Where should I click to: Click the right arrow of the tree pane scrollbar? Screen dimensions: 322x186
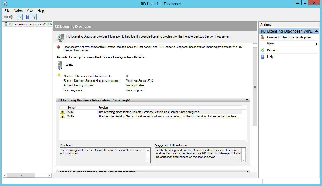click(49, 176)
